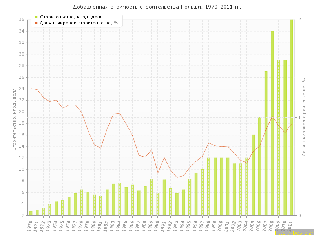Screen dimensions: 314x235
Task: Select the tallest bar for 2011
Action: pyautogui.click(x=291, y=117)
